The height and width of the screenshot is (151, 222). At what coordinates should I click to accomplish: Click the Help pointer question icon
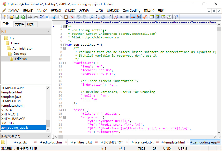pos(176,17)
